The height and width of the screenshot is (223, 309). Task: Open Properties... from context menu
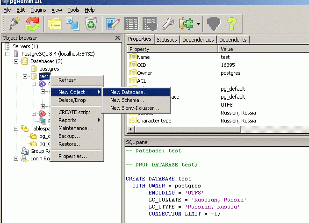click(77, 156)
